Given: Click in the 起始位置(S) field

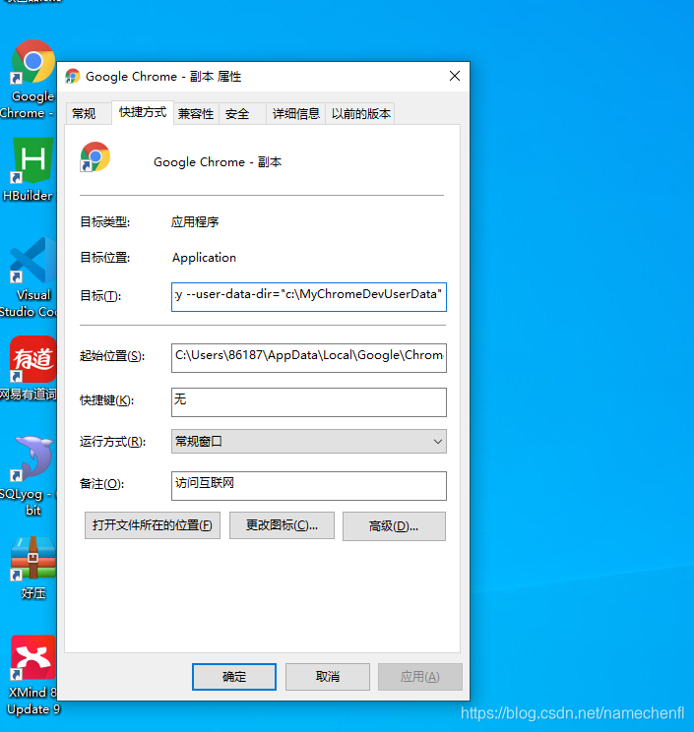Looking at the screenshot, I should click(x=309, y=358).
